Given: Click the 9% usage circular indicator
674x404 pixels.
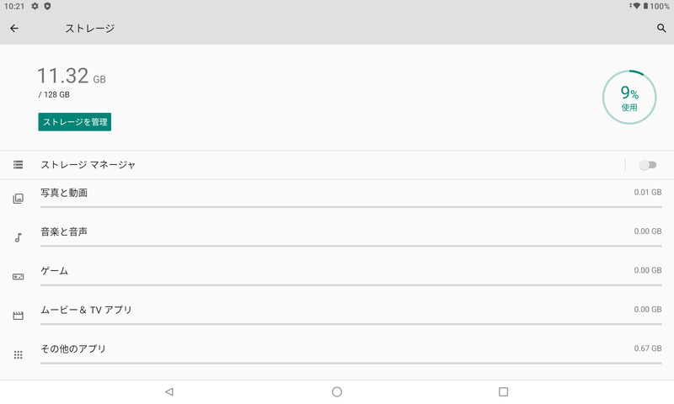Looking at the screenshot, I should 629,98.
